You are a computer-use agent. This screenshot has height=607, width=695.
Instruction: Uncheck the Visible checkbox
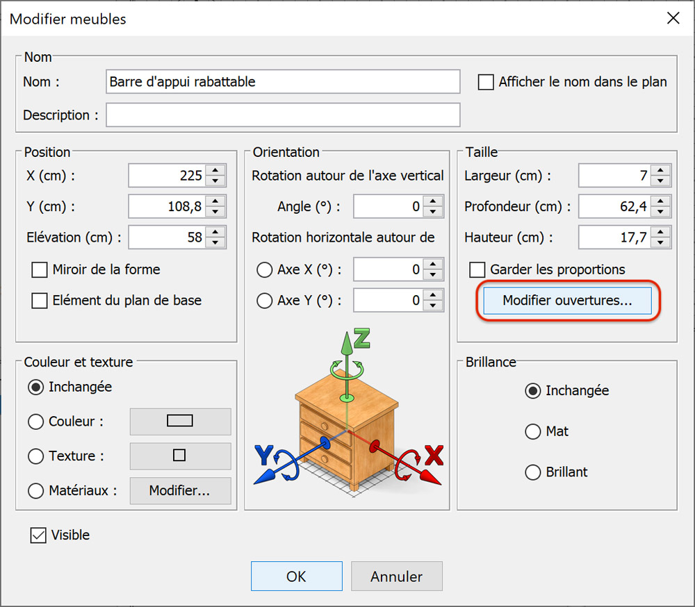coord(38,535)
